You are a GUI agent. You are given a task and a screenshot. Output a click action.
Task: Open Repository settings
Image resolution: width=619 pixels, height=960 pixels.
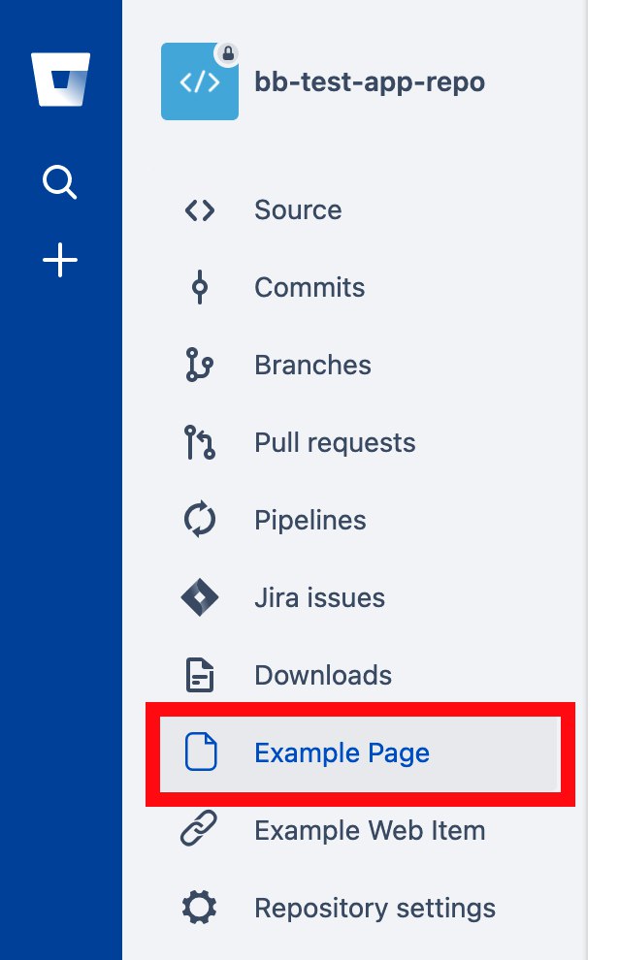tap(375, 909)
